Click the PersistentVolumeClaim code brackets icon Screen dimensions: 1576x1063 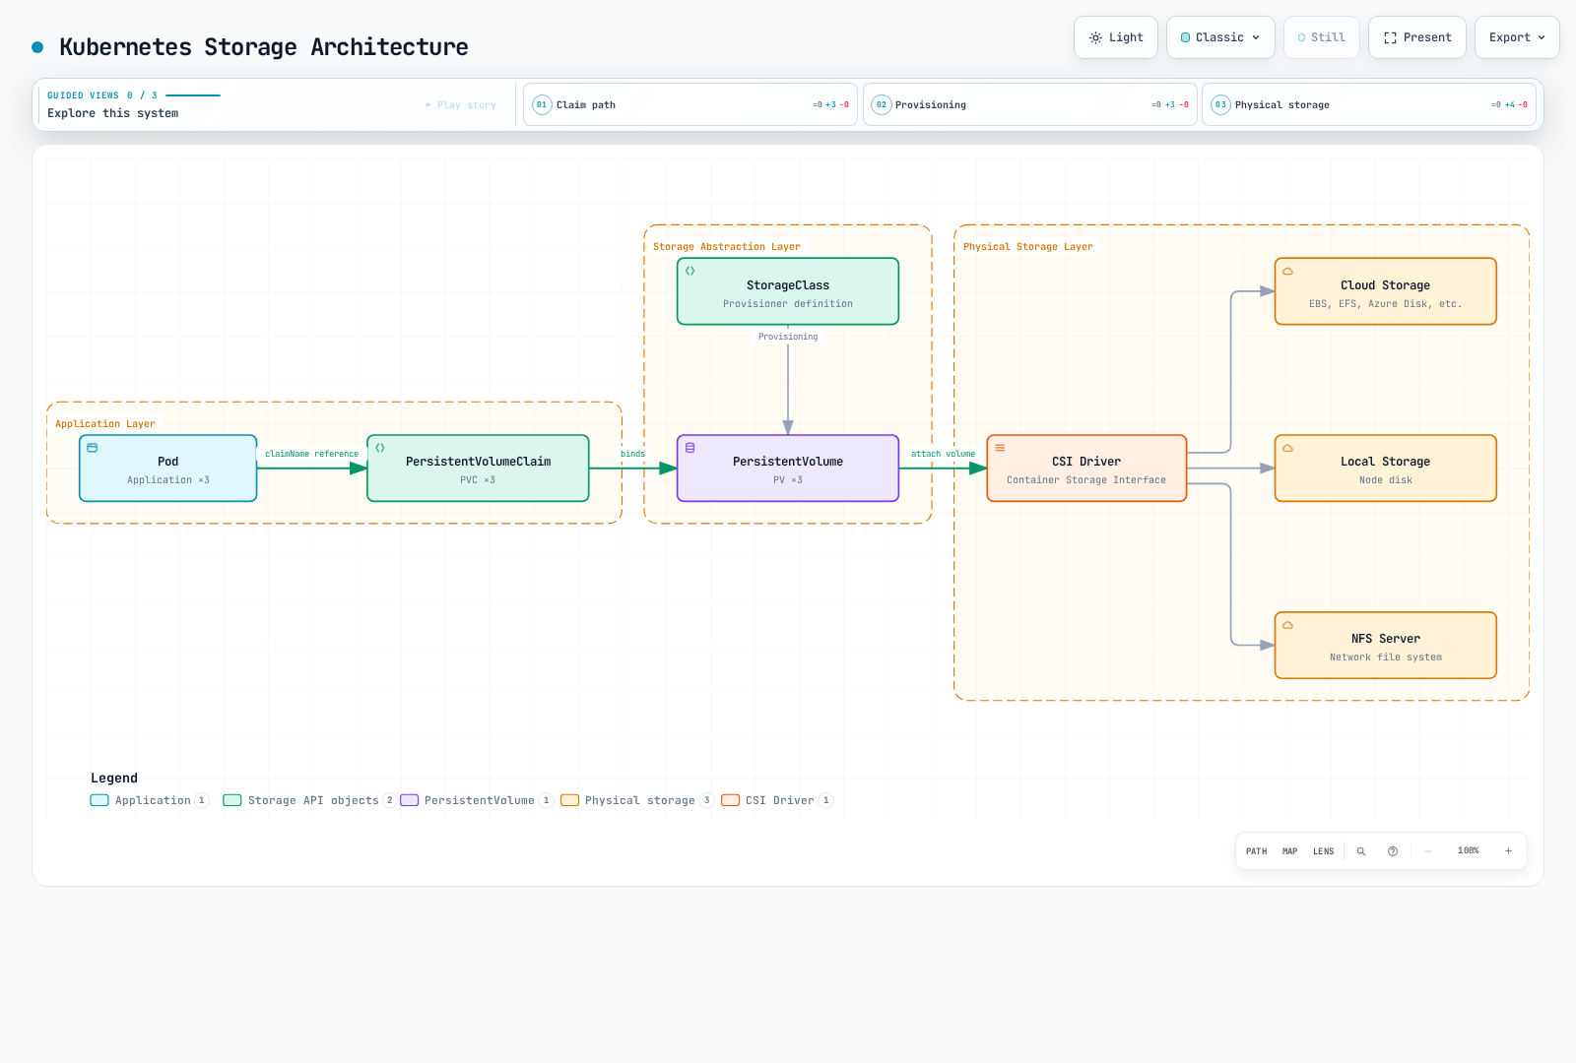(x=380, y=448)
